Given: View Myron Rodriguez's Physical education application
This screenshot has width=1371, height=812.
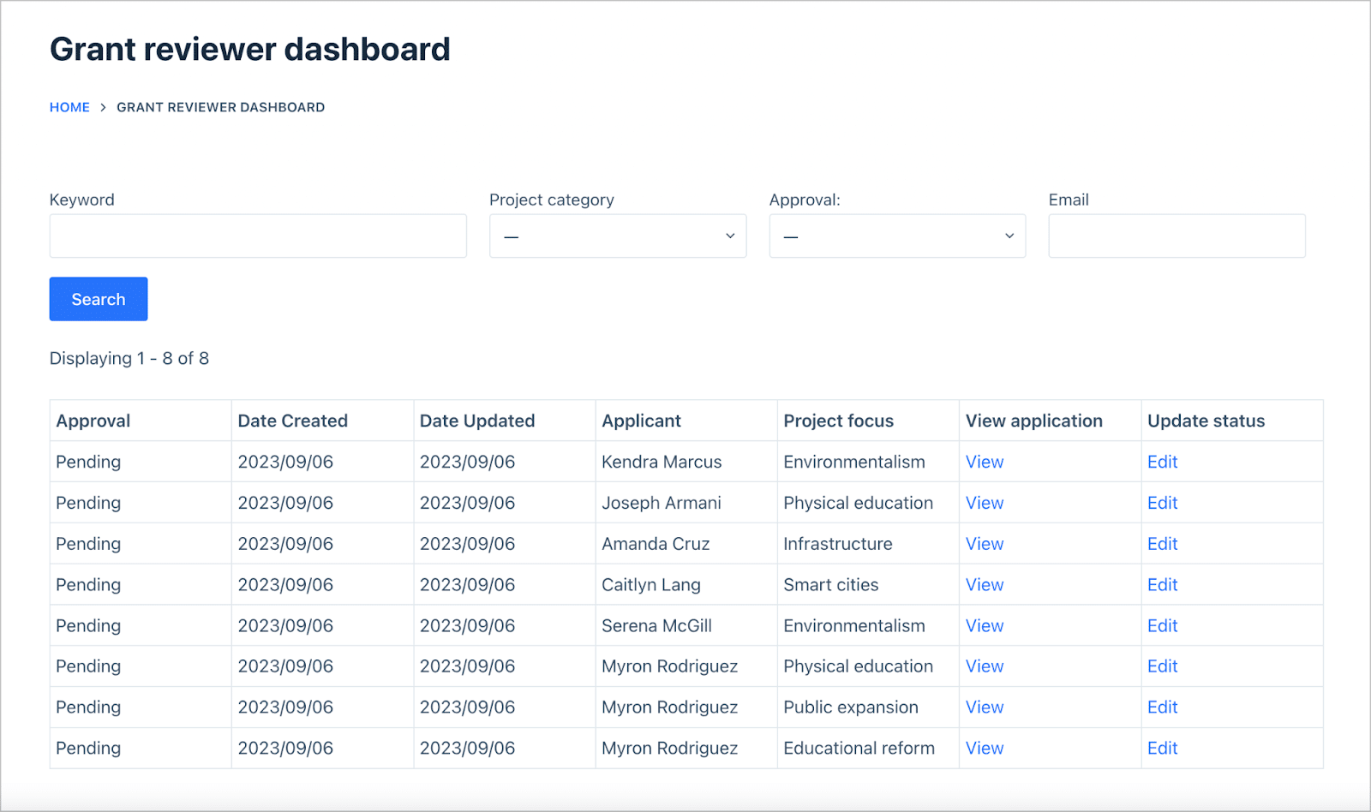Looking at the screenshot, I should (x=984, y=666).
